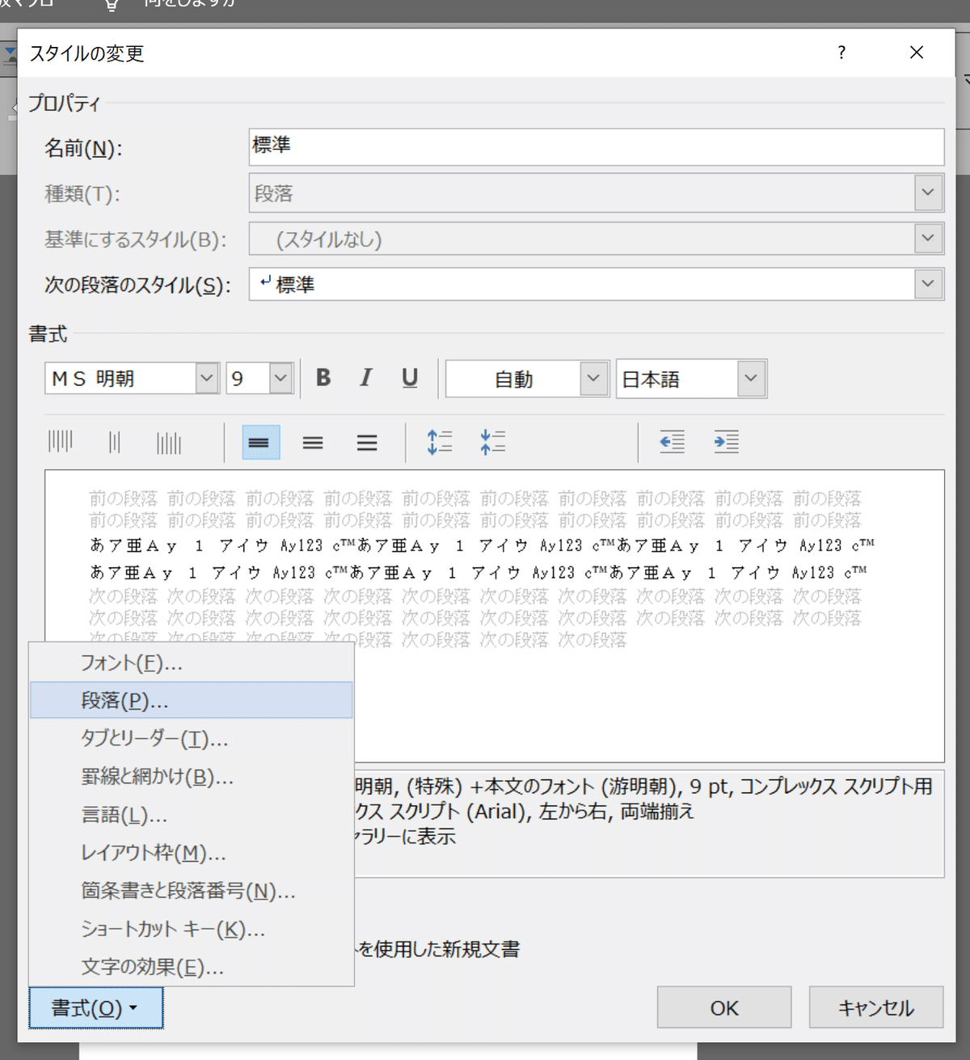Confirm style changes with the OK button

(723, 1007)
